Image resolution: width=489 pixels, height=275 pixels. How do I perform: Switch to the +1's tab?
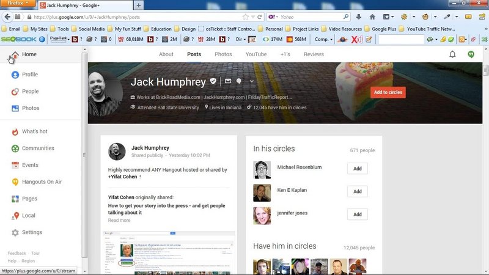click(285, 54)
